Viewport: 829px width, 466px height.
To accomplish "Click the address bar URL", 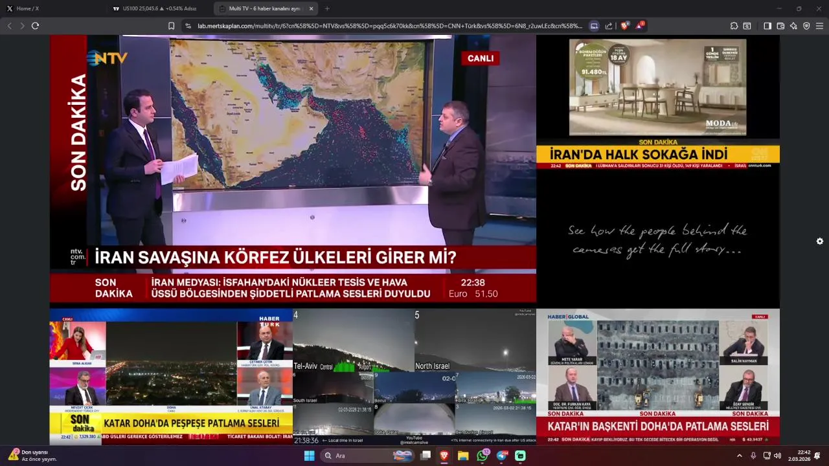I will click(x=389, y=26).
